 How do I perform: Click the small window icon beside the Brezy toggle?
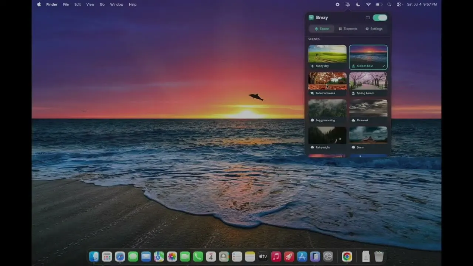click(368, 17)
